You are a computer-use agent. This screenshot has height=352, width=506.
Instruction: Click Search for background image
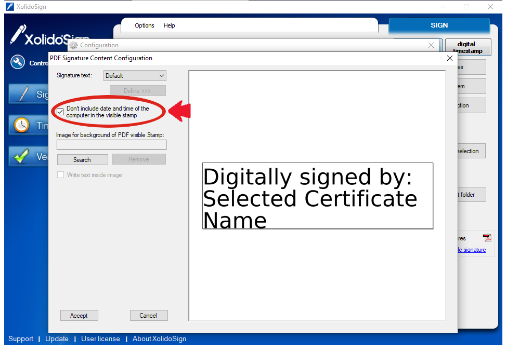point(82,160)
